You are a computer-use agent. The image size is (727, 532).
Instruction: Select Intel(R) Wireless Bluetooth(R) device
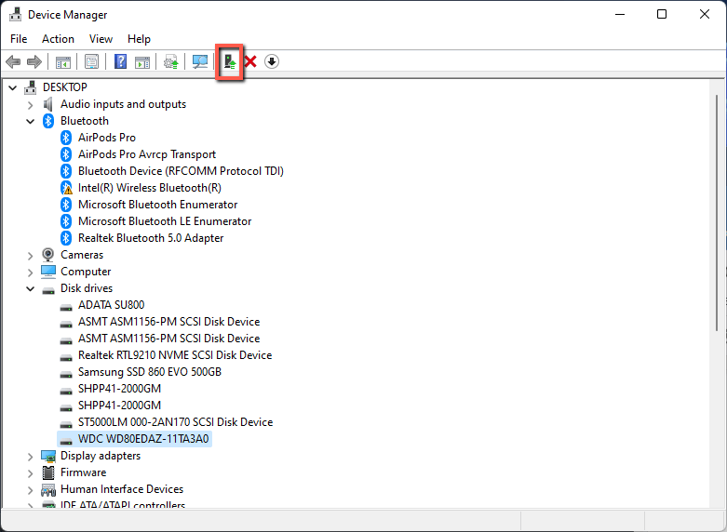(149, 188)
